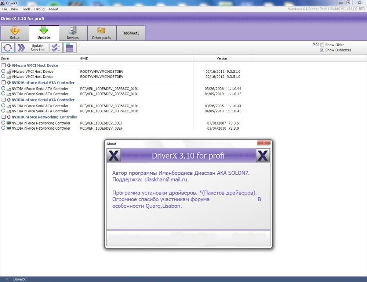Image resolution: width=367 pixels, height=282 pixels.
Task: Enable the Show Older checkbox
Action: point(322,45)
